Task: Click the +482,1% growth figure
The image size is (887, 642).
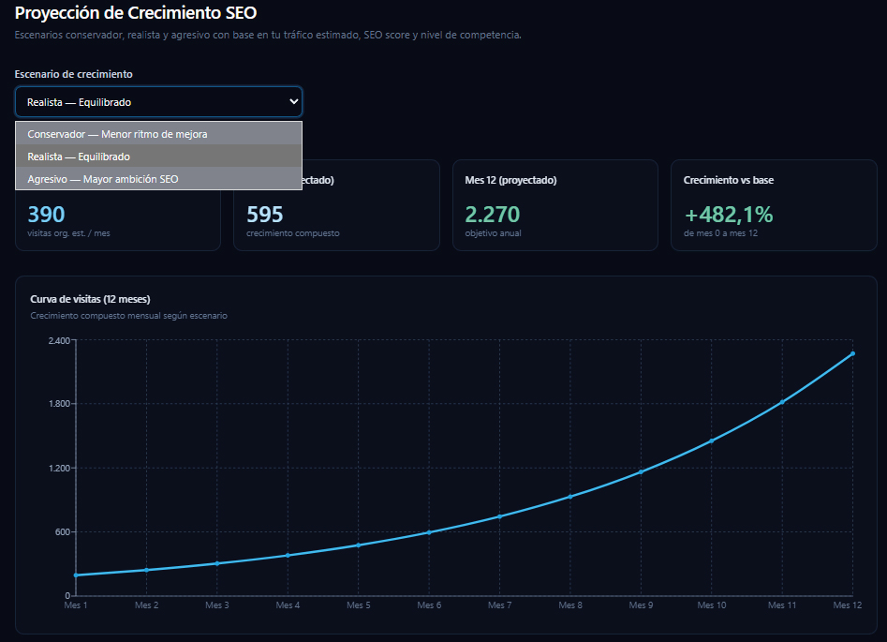Action: coord(728,215)
